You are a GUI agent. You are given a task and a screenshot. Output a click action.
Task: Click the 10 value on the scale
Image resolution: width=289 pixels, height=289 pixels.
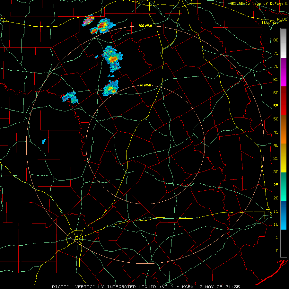pos(276,224)
